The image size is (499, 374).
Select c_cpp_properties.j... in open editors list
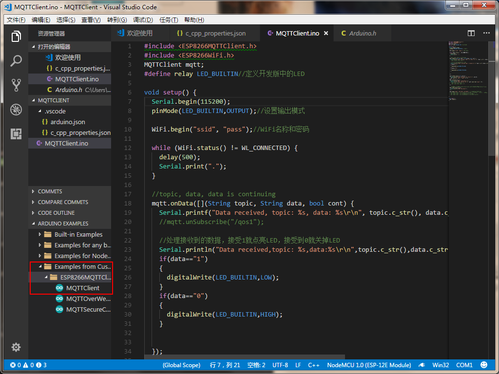70,68
